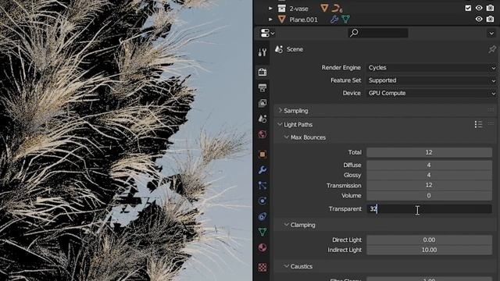This screenshot has height=281, width=500.
Task: Open the View Layer properties tab
Action: [x=262, y=103]
